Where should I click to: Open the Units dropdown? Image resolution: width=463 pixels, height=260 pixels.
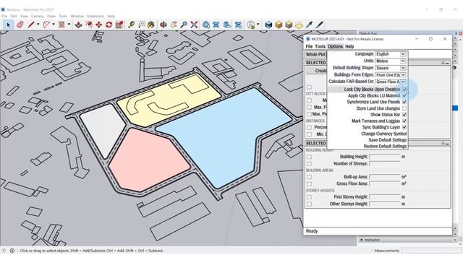click(x=391, y=61)
